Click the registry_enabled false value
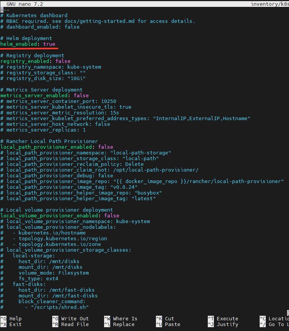The width and height of the screenshot is (289, 331). point(63,61)
